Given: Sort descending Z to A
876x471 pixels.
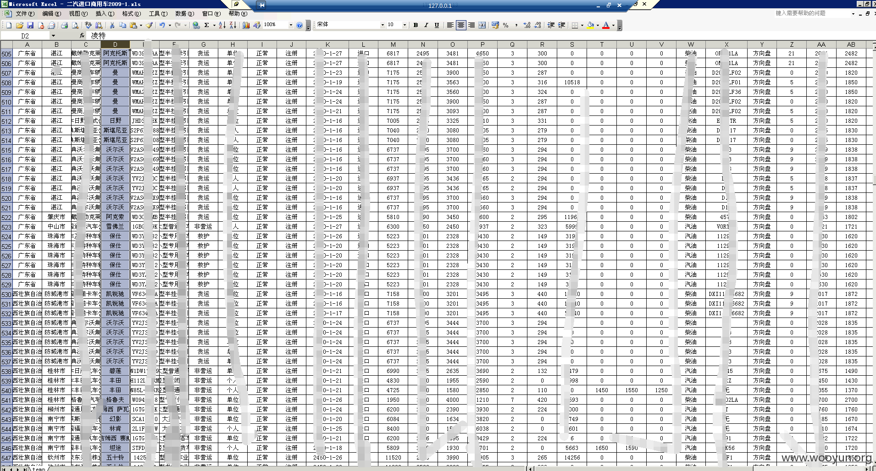Looking at the screenshot, I should [x=233, y=25].
